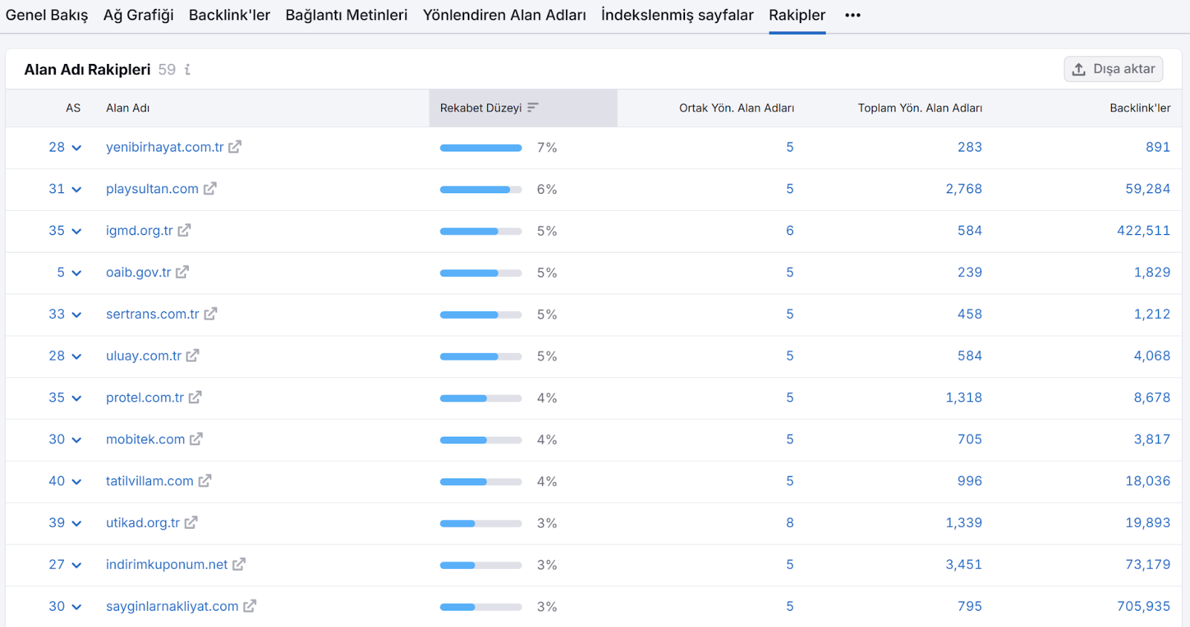Open the indirimkuponum.net domain link
The width and height of the screenshot is (1190, 627).
pyautogui.click(x=167, y=565)
